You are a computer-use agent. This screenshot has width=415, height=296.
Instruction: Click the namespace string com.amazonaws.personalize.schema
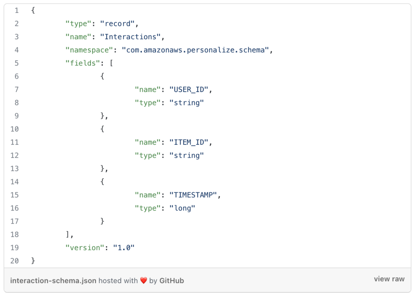pos(195,50)
